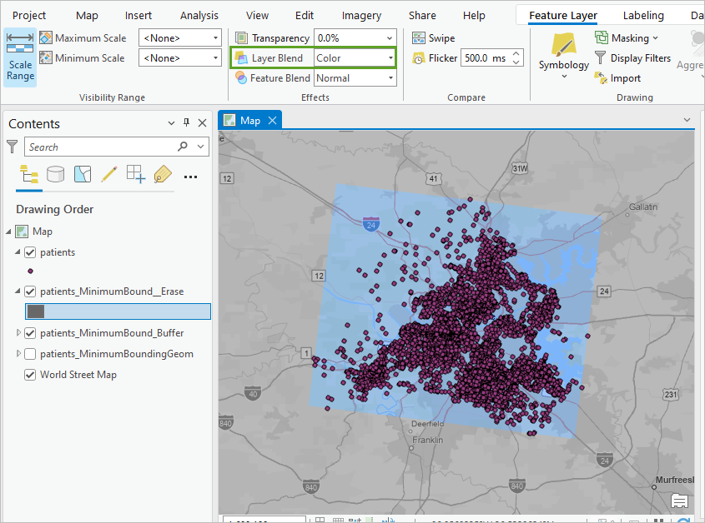Screen dimensions: 705x523
Task: Hide the World Street Map basemap
Action: [30, 374]
